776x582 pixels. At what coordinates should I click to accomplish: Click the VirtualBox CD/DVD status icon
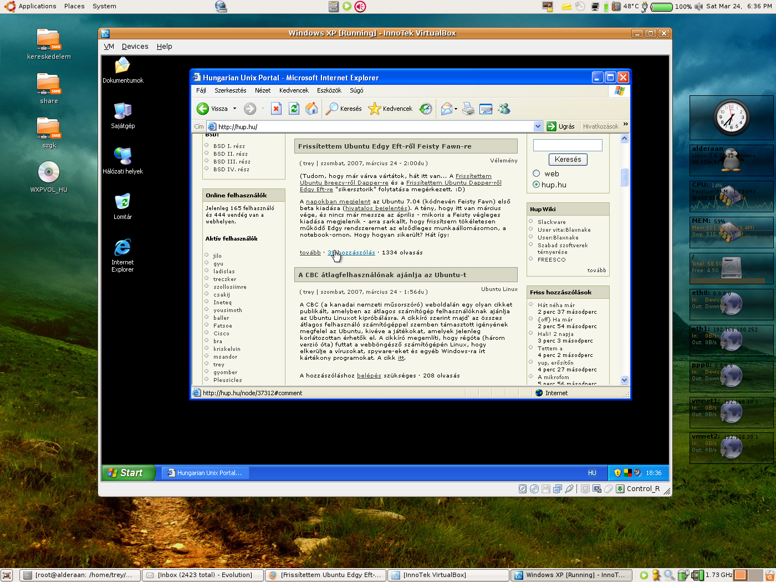tap(534, 489)
